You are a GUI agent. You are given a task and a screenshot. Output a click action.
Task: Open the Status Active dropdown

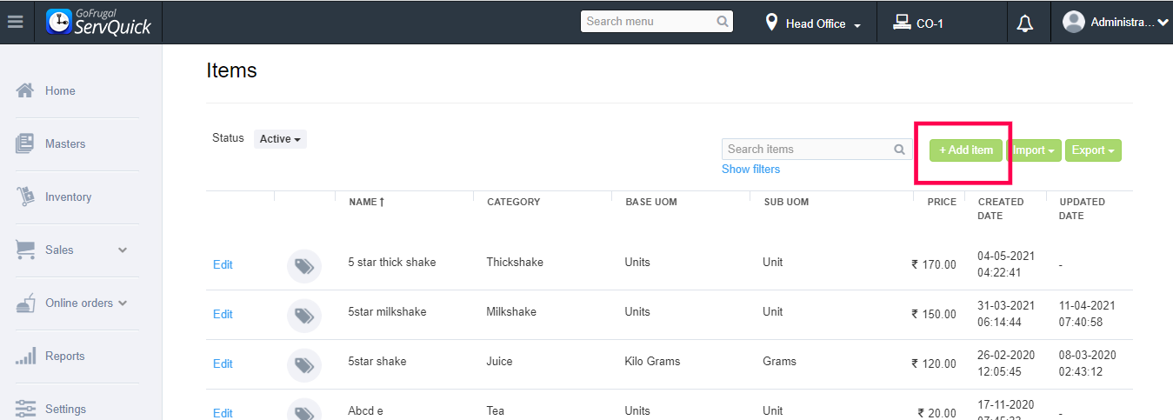(x=280, y=139)
